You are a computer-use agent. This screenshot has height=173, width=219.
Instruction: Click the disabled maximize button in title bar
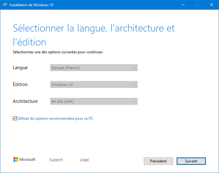click(x=197, y=5)
